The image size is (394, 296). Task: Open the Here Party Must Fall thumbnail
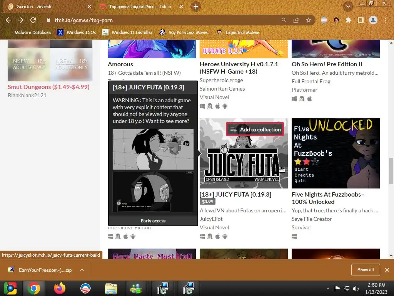click(152, 254)
